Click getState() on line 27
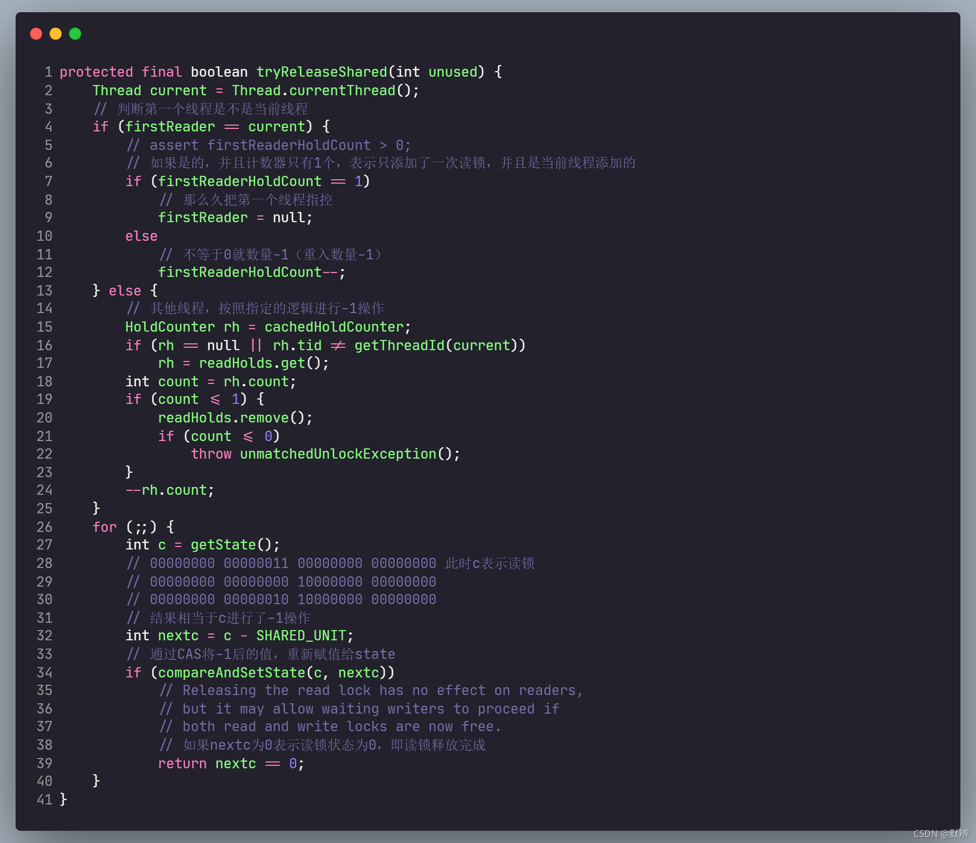This screenshot has height=843, width=976. 231,545
